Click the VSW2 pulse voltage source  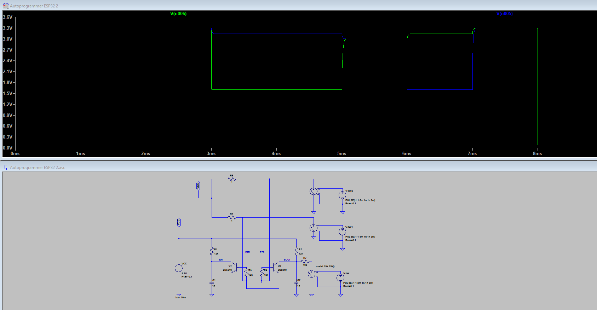tap(342, 195)
